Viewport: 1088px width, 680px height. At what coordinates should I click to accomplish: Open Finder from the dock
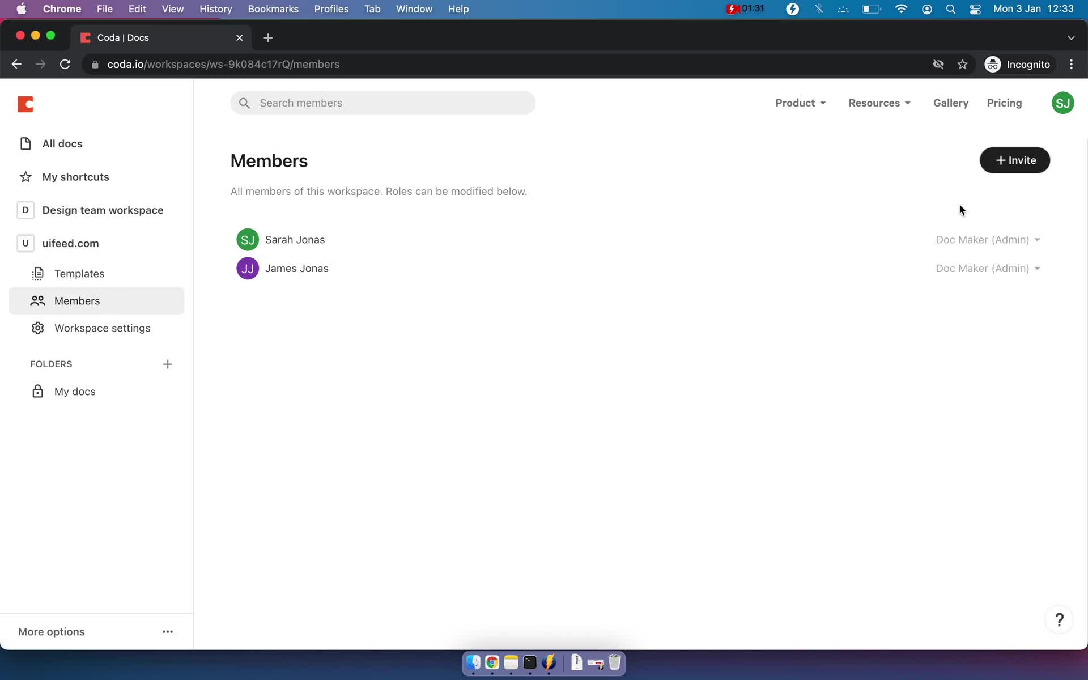click(473, 662)
